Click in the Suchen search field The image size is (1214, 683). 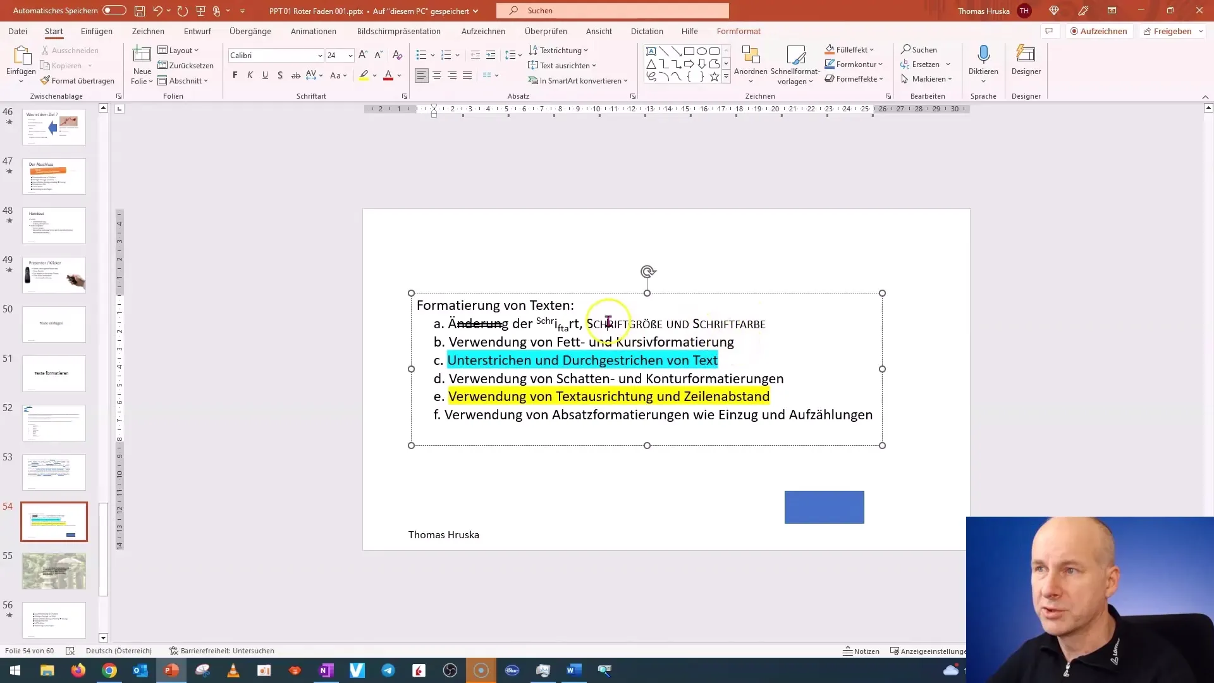point(613,11)
